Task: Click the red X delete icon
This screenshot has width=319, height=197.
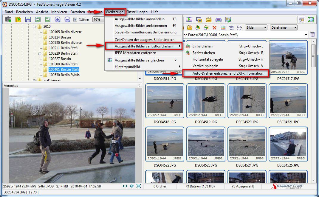Action: pyautogui.click(x=214, y=27)
